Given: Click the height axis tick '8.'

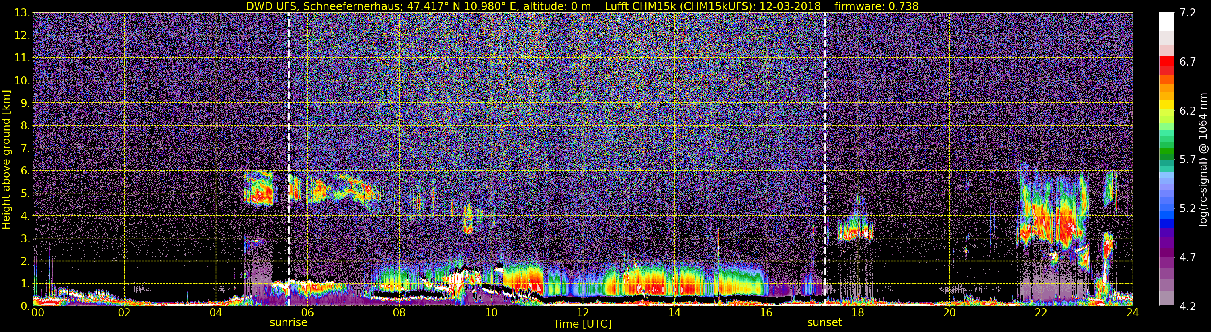Looking at the screenshot, I should tap(25, 126).
